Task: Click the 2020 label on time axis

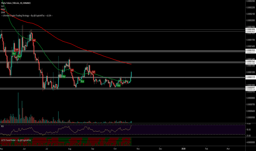Action: 183,149
